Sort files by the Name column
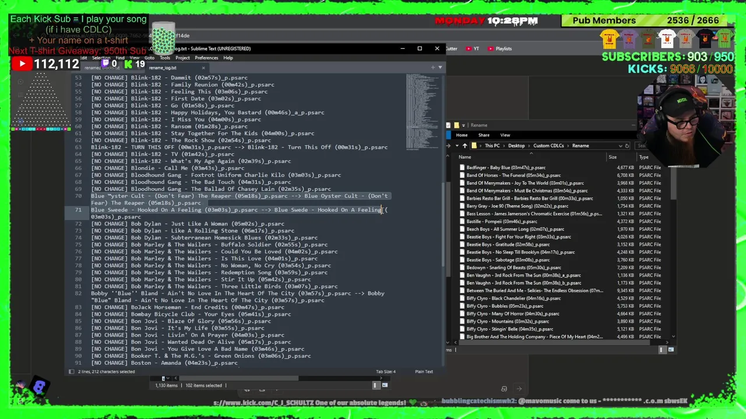The width and height of the screenshot is (746, 419). coord(465,157)
